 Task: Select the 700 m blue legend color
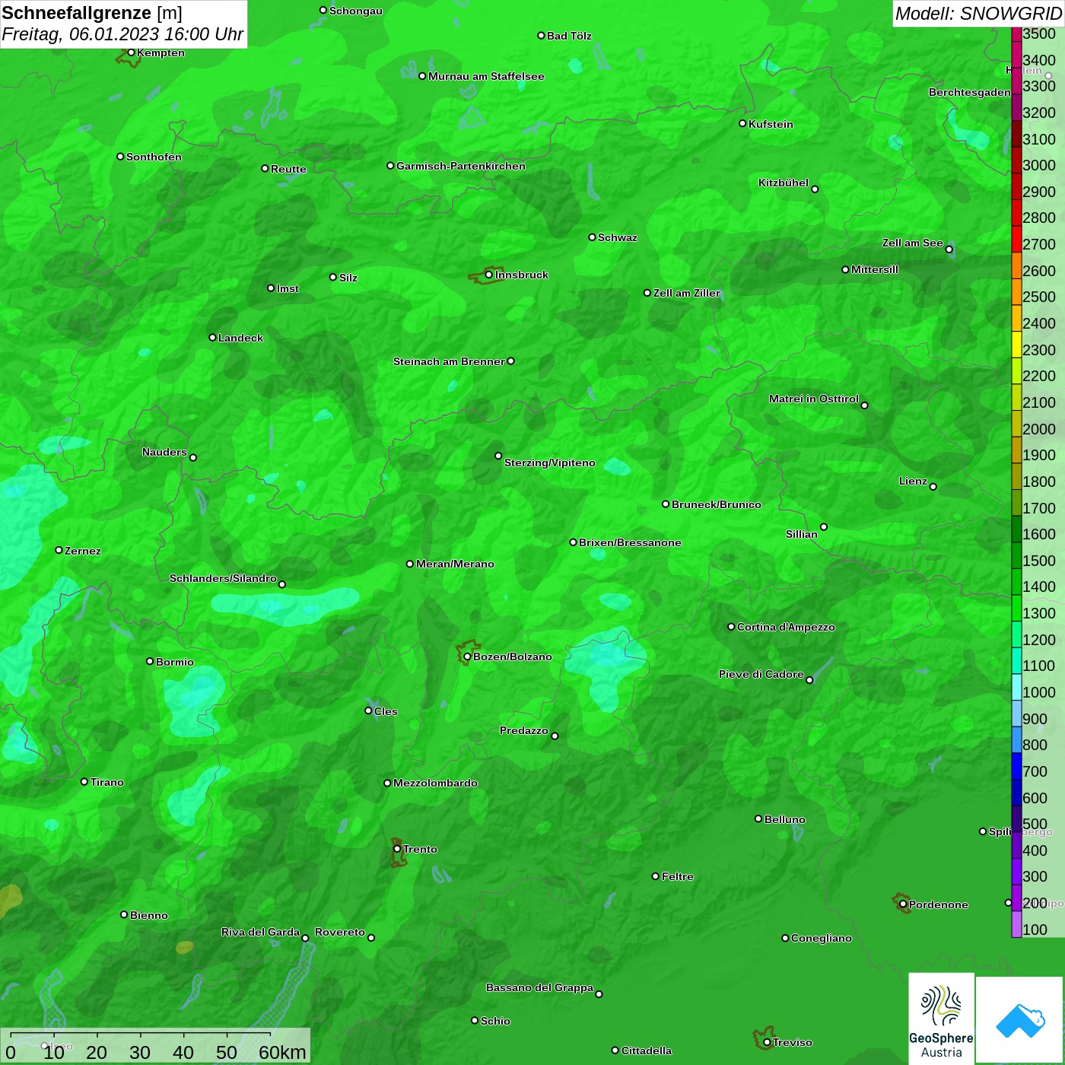[x=1016, y=766]
